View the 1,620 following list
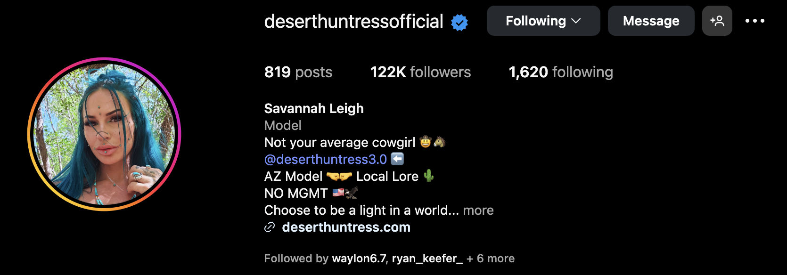The width and height of the screenshot is (787, 275). (561, 72)
